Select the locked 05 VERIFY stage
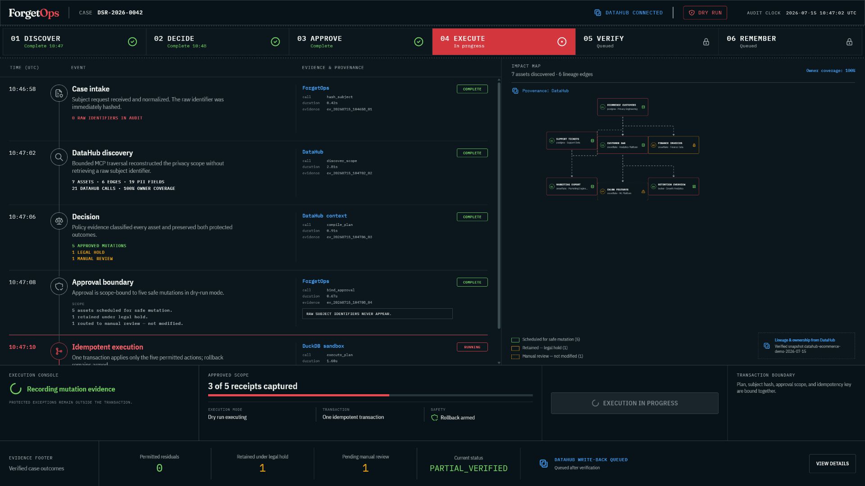Image resolution: width=865 pixels, height=486 pixels. click(647, 42)
